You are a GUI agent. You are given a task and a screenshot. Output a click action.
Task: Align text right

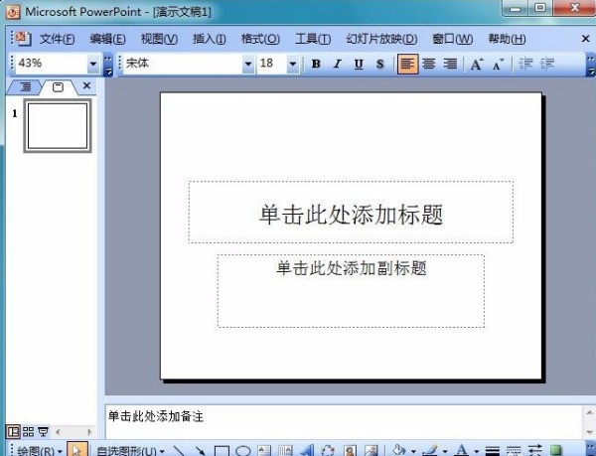[x=450, y=64]
